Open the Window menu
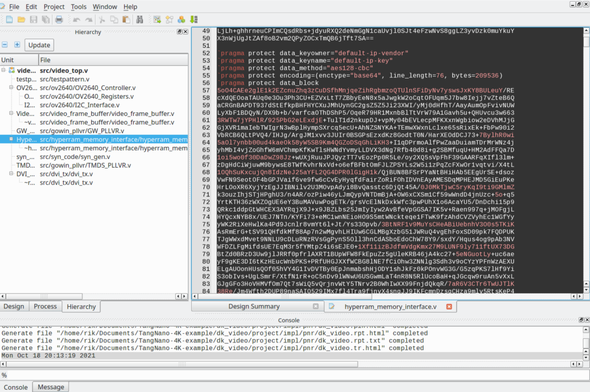Image resolution: width=590 pixels, height=392 pixels. [105, 7]
